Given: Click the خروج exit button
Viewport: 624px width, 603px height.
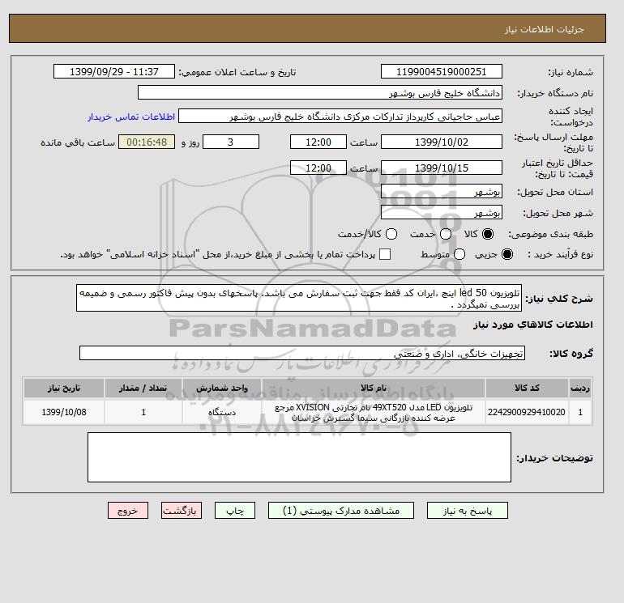Looking at the screenshot, I should pyautogui.click(x=128, y=511).
